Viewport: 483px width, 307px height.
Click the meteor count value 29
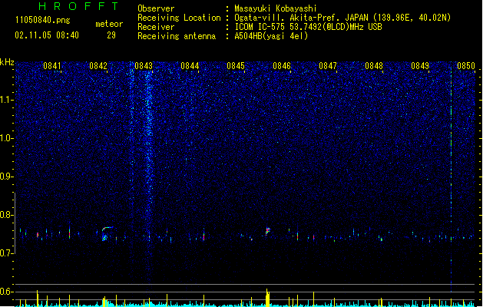[x=111, y=35]
